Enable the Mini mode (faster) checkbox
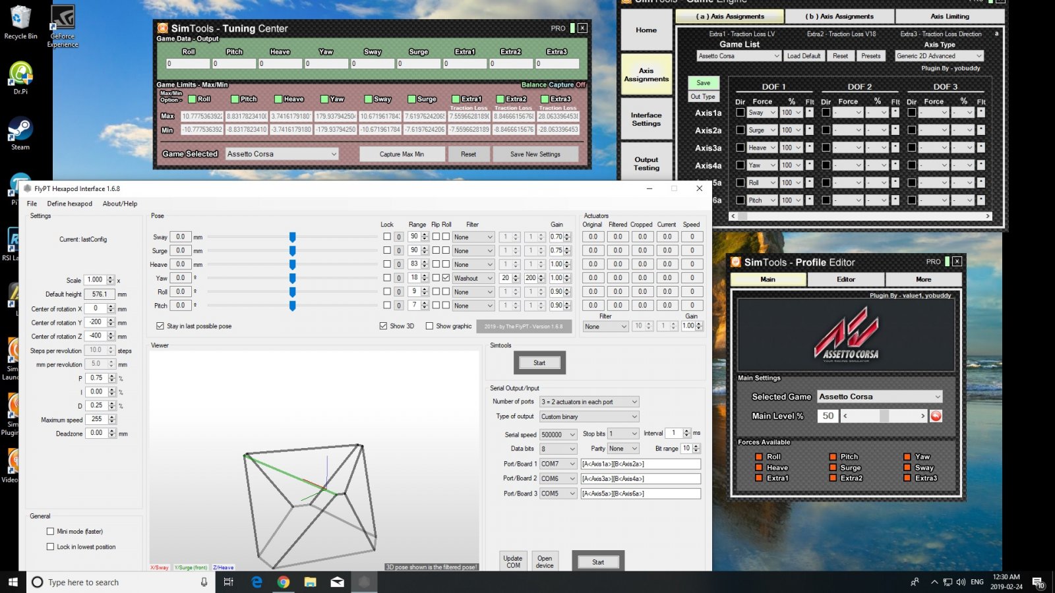This screenshot has height=593, width=1055. pos(50,531)
